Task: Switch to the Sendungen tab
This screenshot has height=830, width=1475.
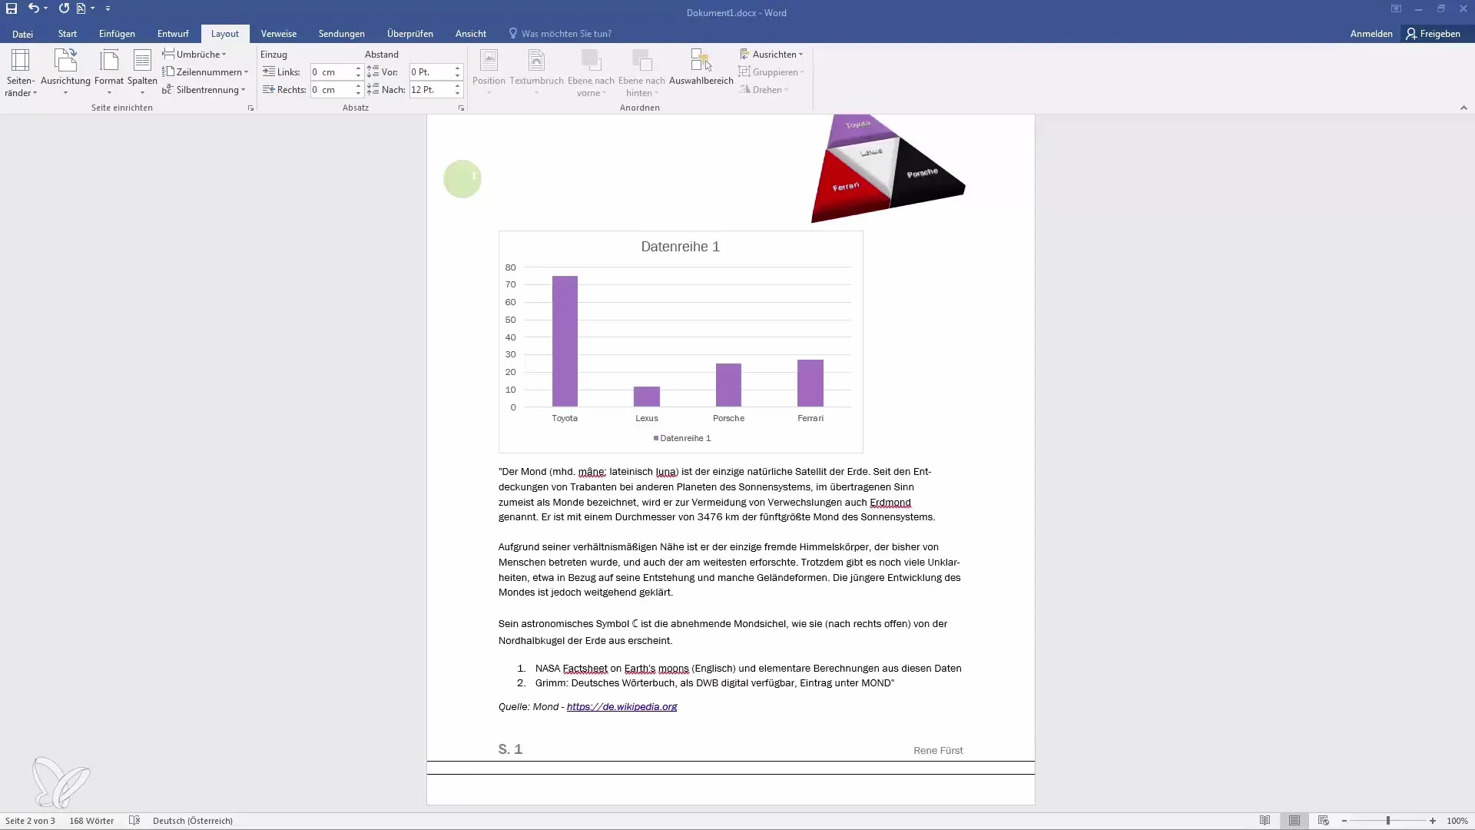Action: click(342, 34)
